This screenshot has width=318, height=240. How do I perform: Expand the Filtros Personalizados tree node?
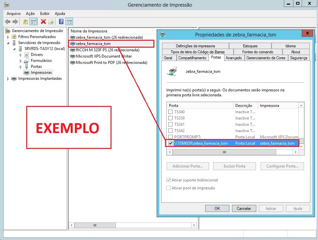coord(8,37)
